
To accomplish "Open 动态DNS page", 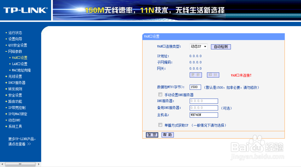I will point(14,120).
